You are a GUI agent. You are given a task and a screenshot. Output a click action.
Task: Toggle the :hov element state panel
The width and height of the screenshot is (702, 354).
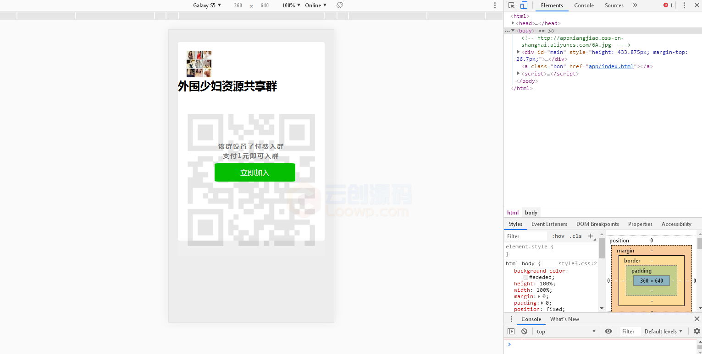tap(558, 236)
